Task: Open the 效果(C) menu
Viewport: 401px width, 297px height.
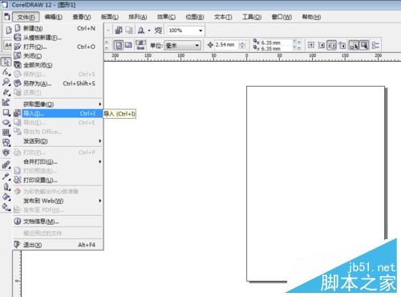Action: 166,17
